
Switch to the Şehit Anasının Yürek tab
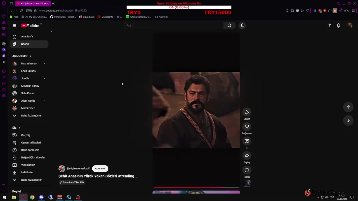[x=33, y=3]
